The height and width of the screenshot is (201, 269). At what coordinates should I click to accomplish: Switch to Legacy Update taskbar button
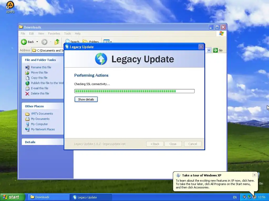coord(91,197)
